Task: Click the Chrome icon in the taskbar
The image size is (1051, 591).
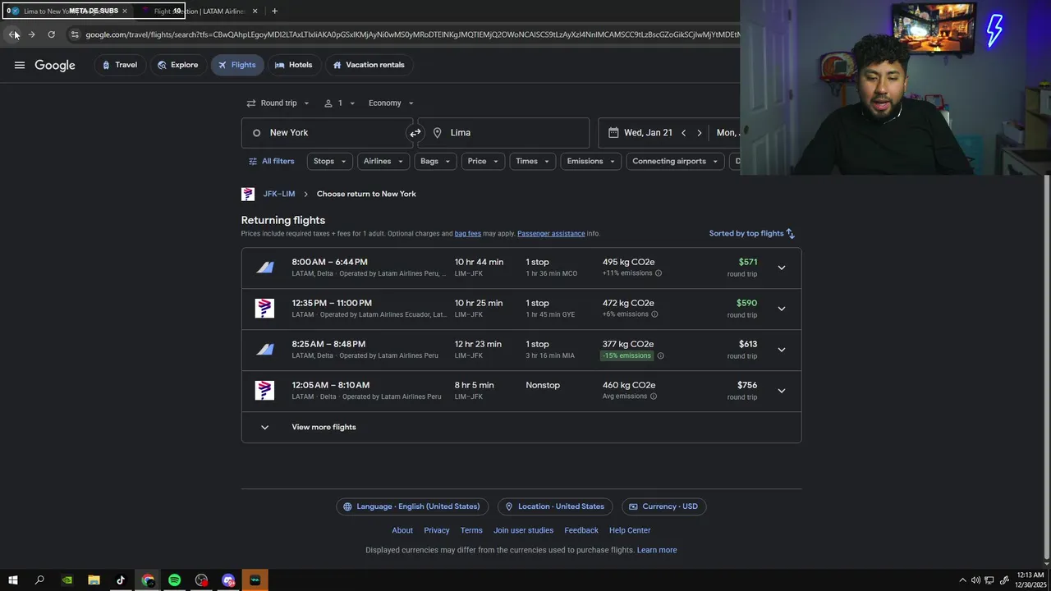Action: 148,580
